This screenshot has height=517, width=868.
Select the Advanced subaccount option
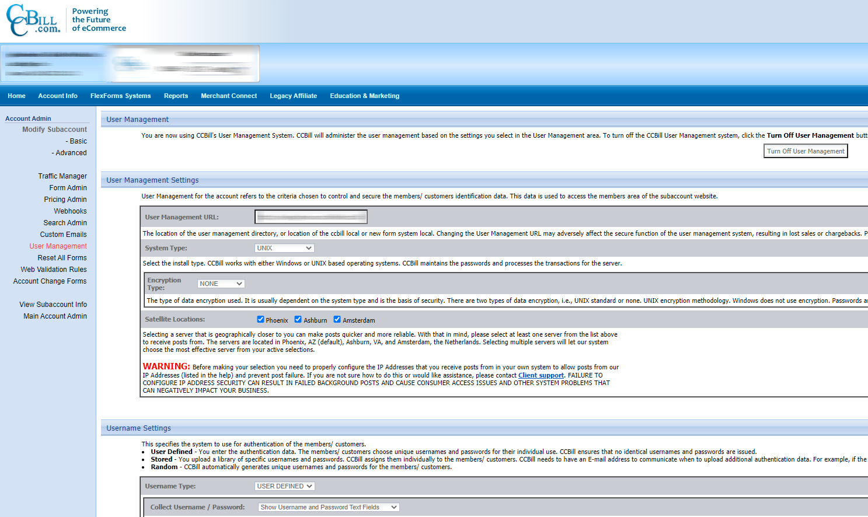69,153
